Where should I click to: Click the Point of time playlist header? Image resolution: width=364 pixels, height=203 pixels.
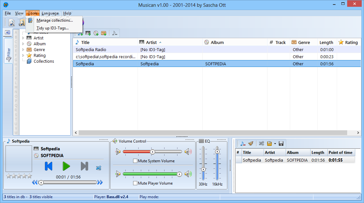[x=341, y=153]
